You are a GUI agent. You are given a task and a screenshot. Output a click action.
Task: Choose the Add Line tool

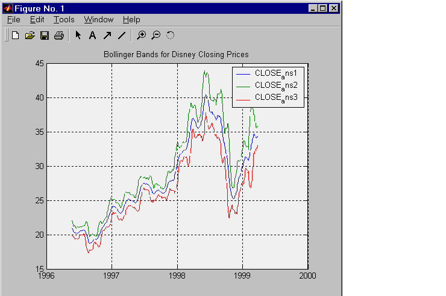122,35
